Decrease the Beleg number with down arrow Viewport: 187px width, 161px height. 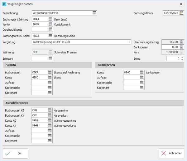(x=182, y=59)
